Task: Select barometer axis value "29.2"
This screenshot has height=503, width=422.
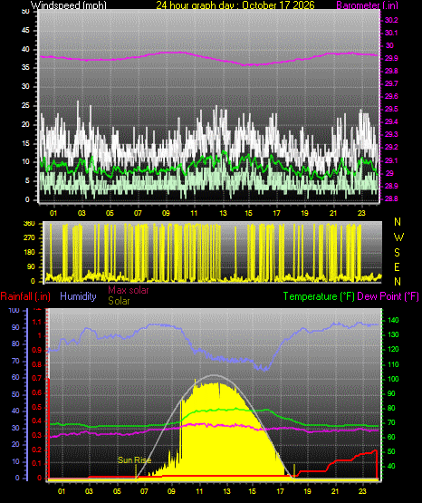Action: point(391,147)
